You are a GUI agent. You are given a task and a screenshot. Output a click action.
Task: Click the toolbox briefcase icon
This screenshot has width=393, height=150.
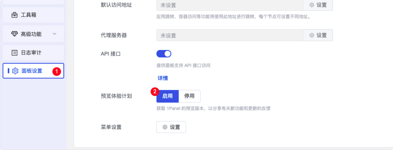tap(14, 15)
